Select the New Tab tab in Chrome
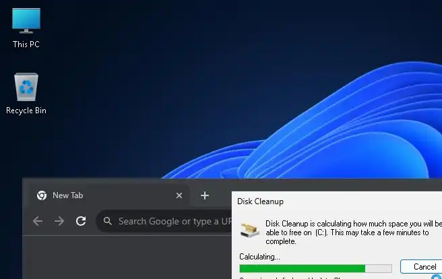The width and height of the screenshot is (442, 279). click(x=108, y=195)
